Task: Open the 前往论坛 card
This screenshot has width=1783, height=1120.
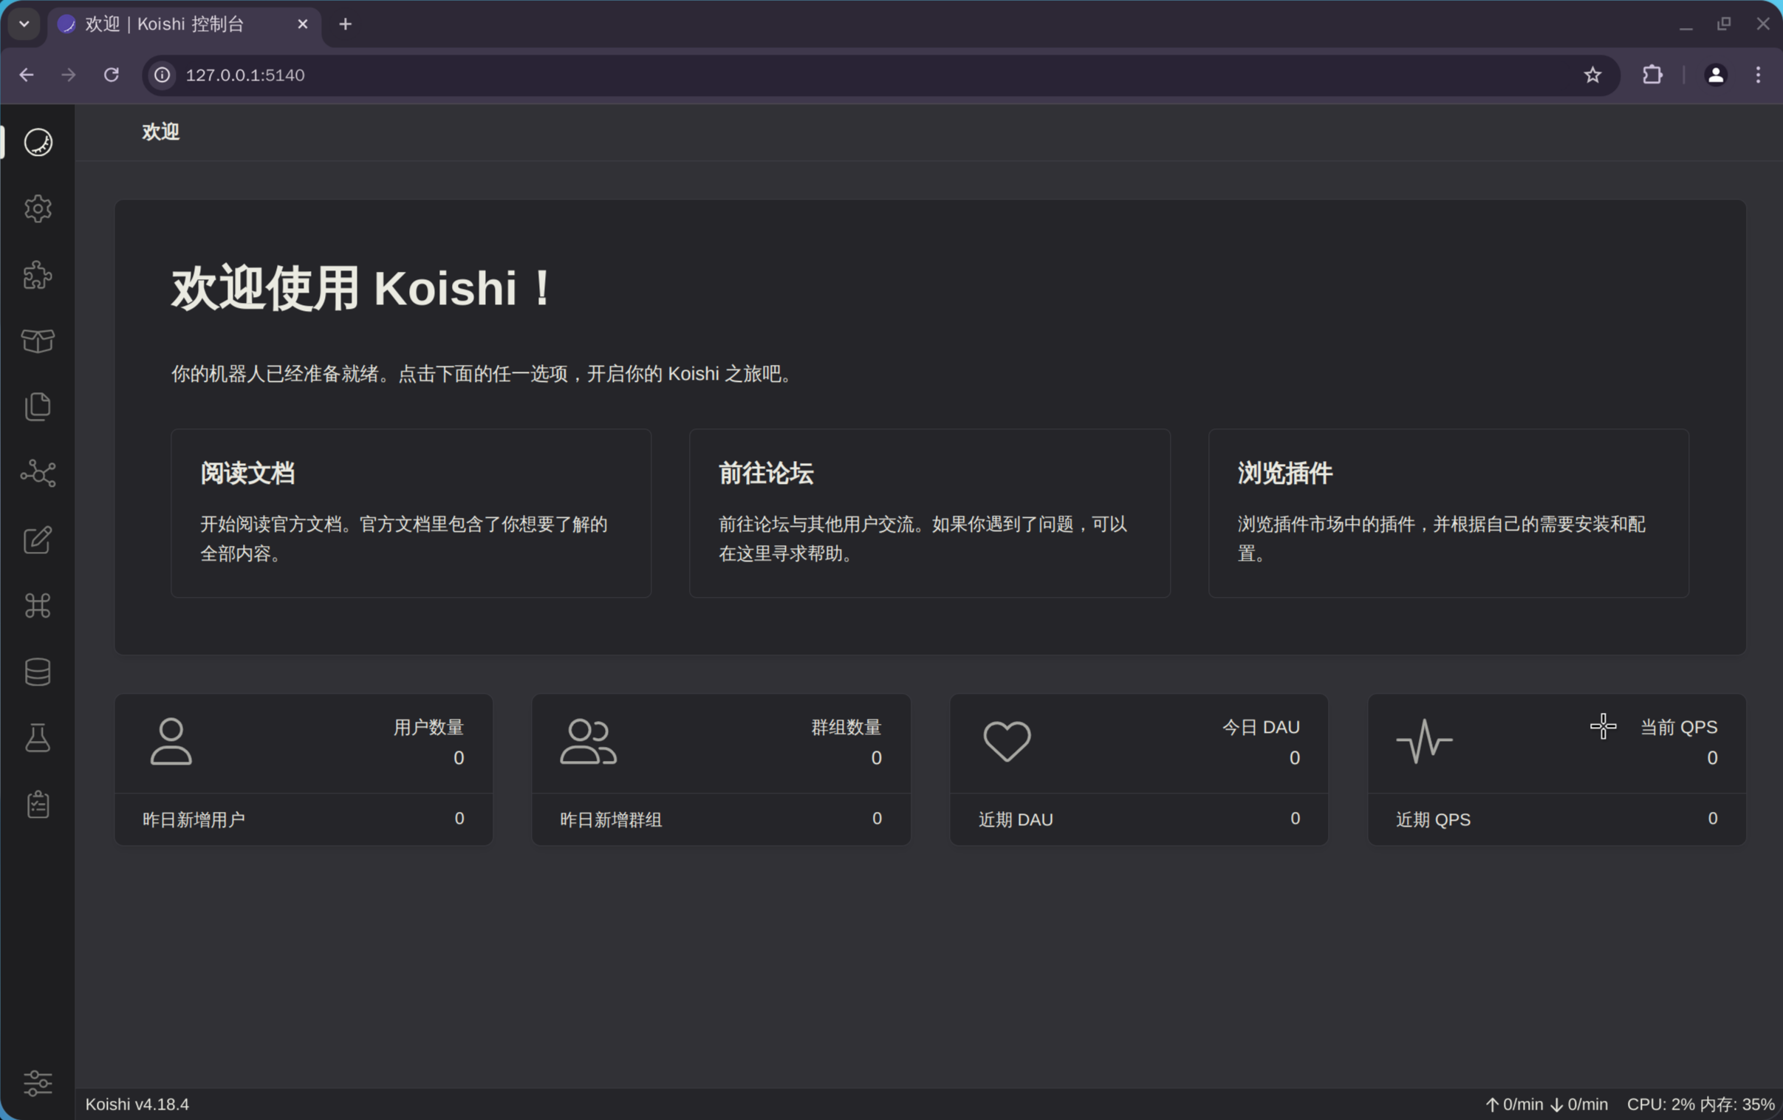Action: click(929, 513)
